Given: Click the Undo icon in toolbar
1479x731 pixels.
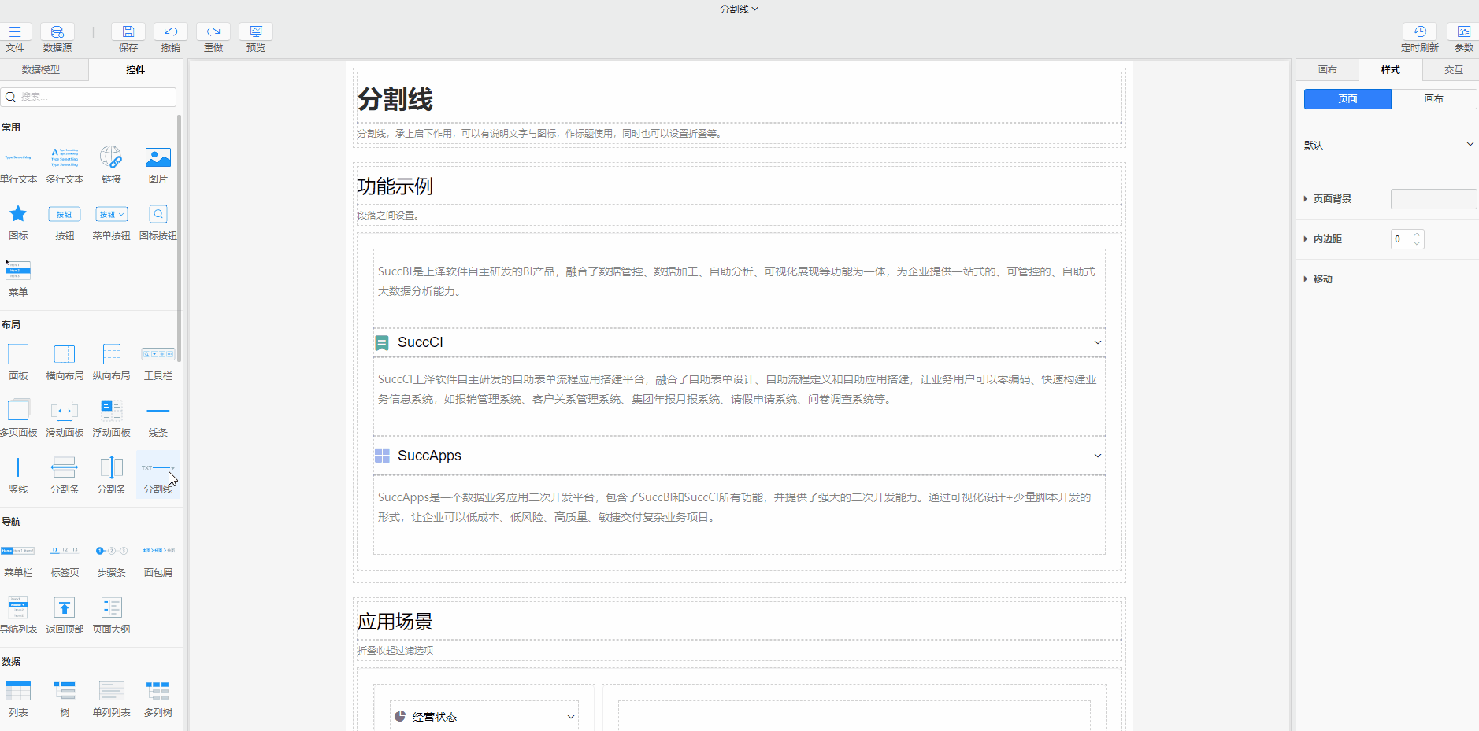Looking at the screenshot, I should pos(170,32).
